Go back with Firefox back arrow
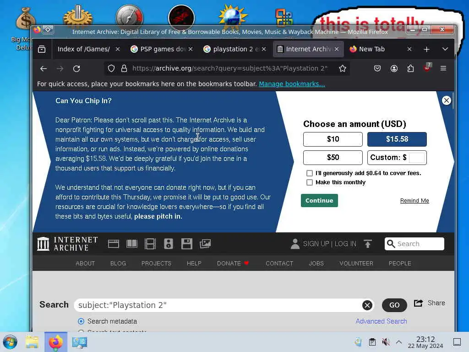 (44, 69)
